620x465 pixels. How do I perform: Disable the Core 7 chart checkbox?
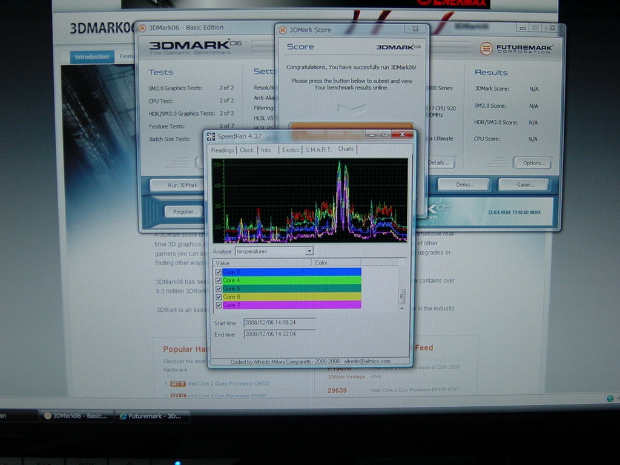[x=219, y=305]
